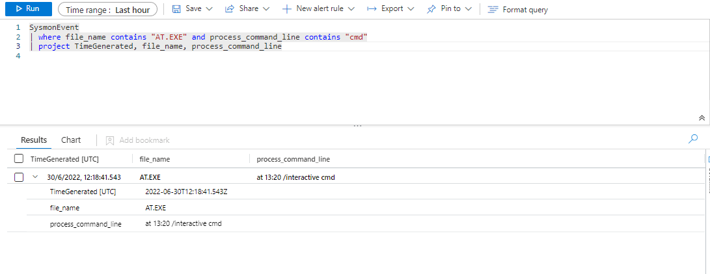Image resolution: width=710 pixels, height=274 pixels.
Task: Click the New alert rule plus icon
Action: [286, 9]
